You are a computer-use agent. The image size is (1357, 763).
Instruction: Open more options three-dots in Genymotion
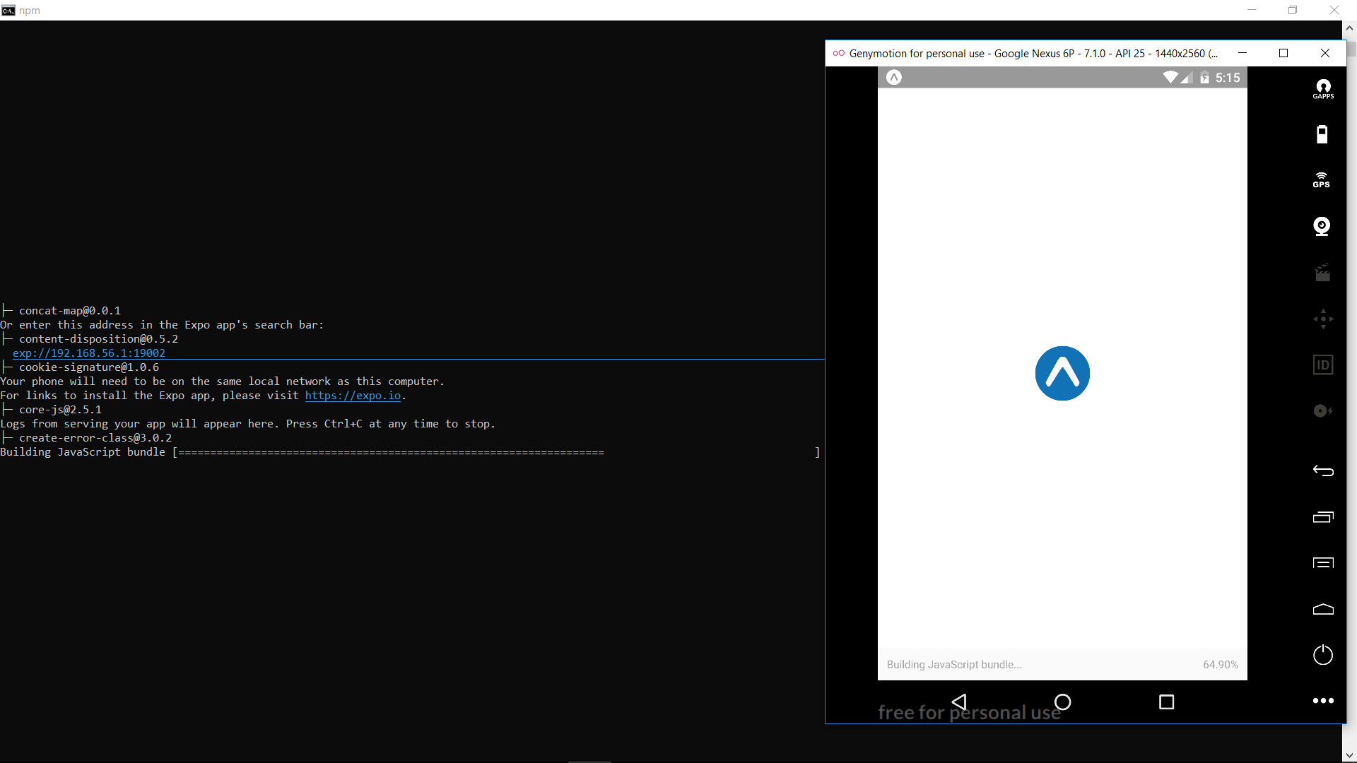coord(1323,701)
